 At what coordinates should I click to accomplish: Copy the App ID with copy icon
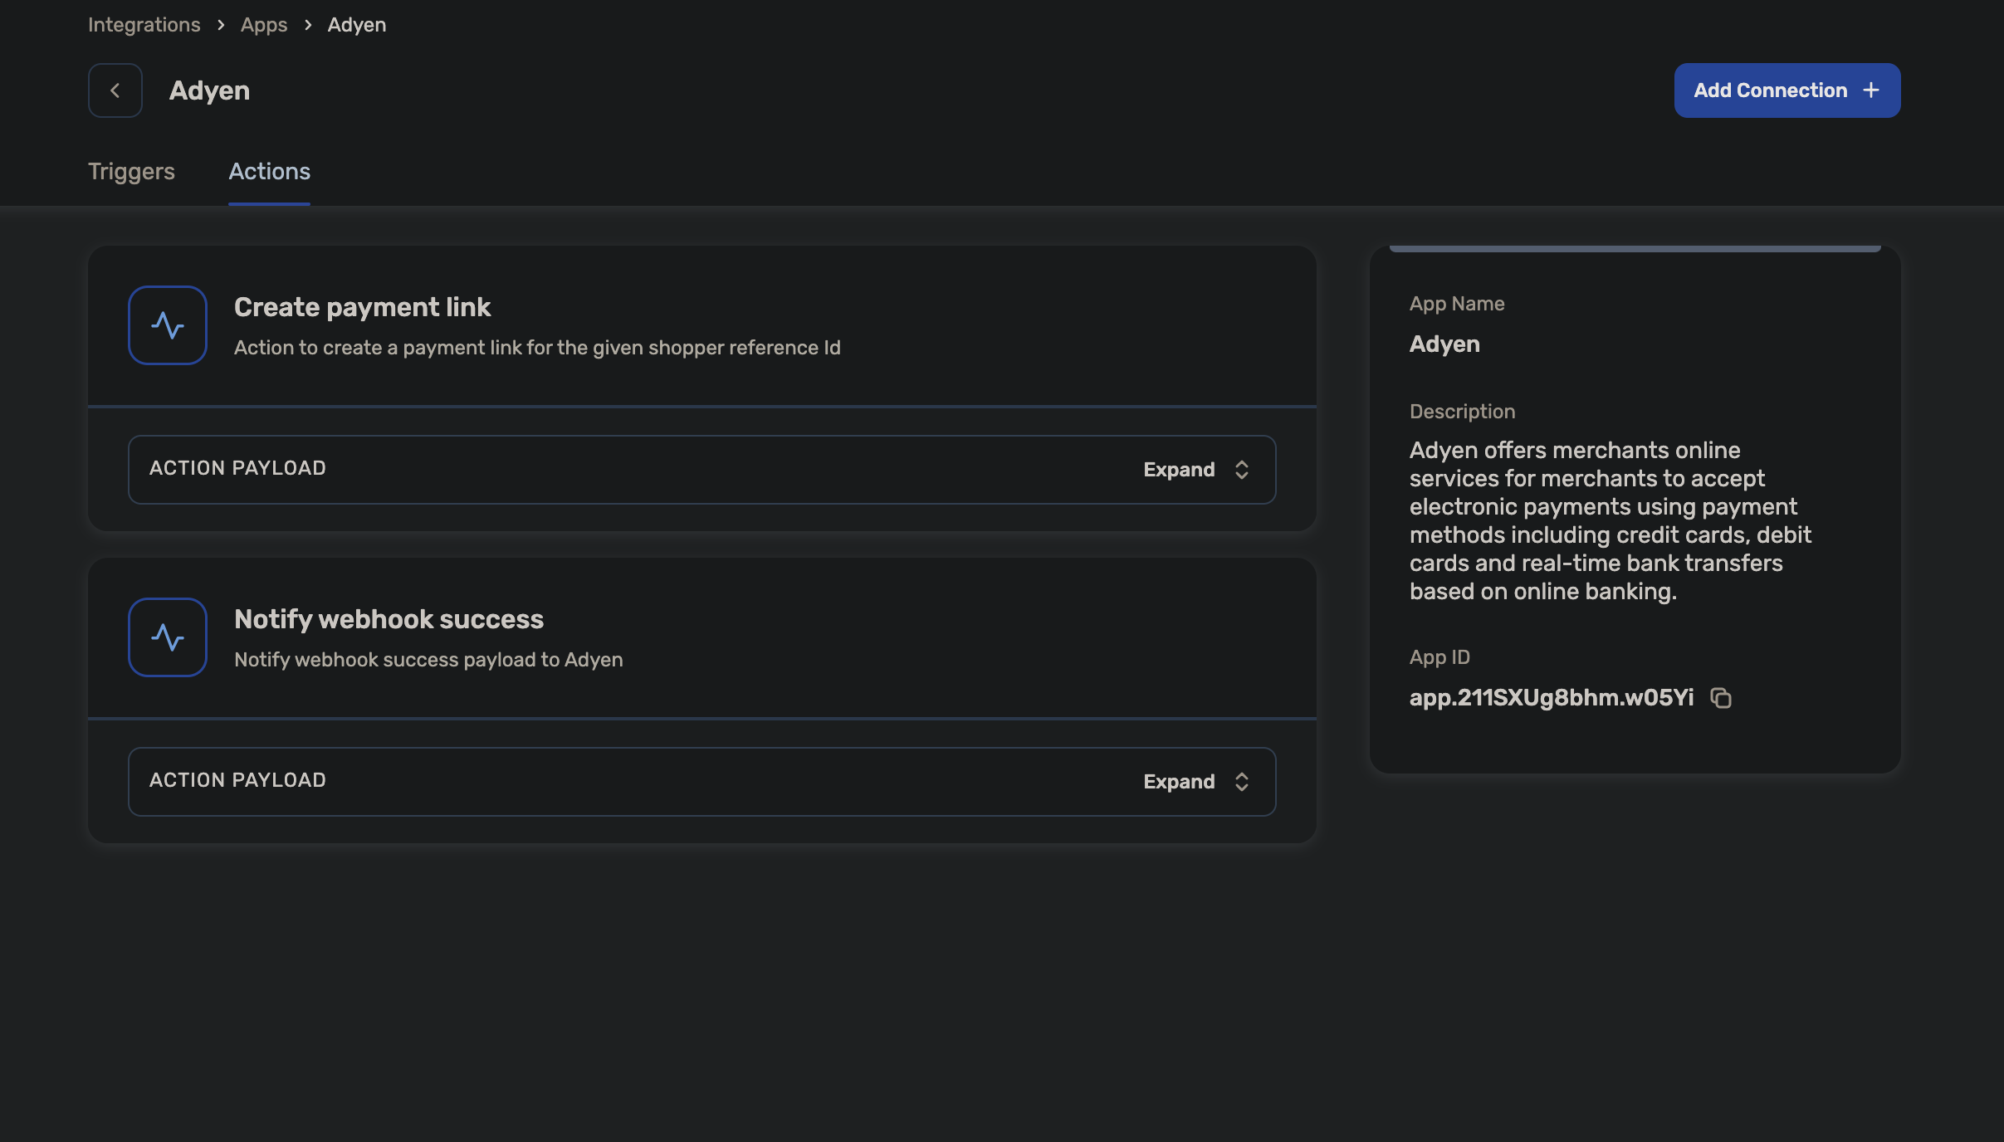(x=1721, y=698)
